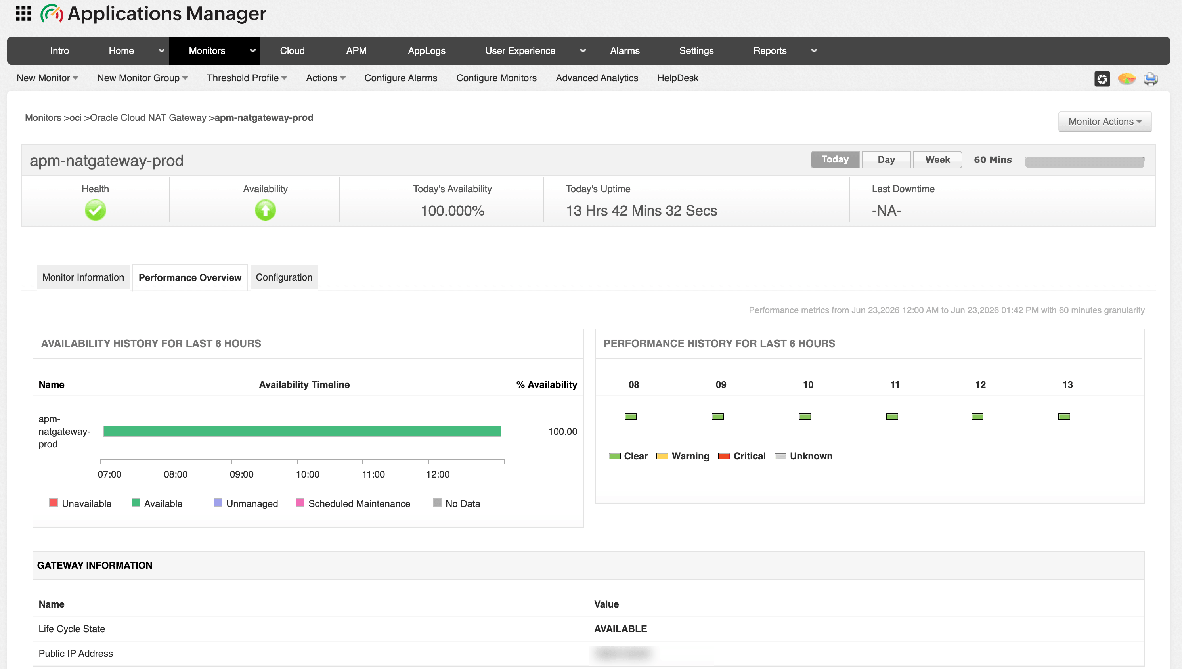Open the New Monitor Group dropdown
Image resolution: width=1182 pixels, height=669 pixels.
pos(142,78)
